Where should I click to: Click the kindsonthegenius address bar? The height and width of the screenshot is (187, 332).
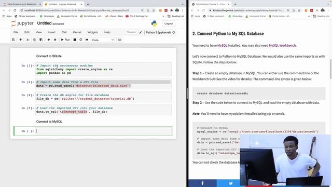click(x=249, y=10)
